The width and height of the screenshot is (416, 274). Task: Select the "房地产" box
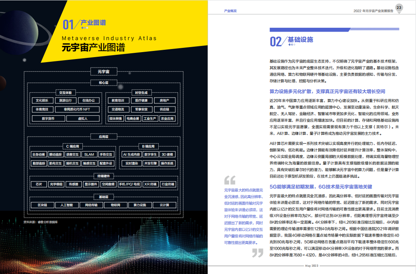(165, 100)
